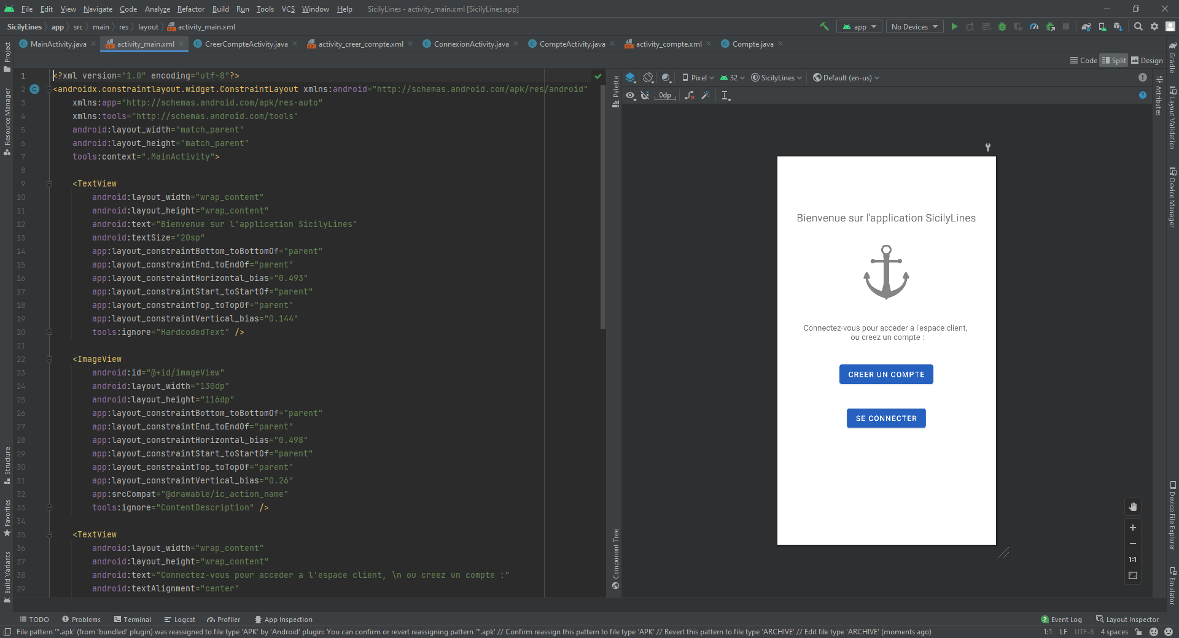Screen dimensions: 1179x638
Task: Toggle the Build Variants tool window
Action: tap(7, 577)
